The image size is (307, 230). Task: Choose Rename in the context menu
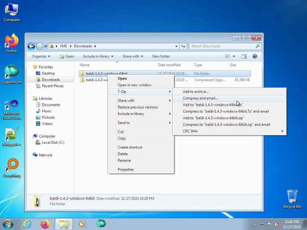141,161
